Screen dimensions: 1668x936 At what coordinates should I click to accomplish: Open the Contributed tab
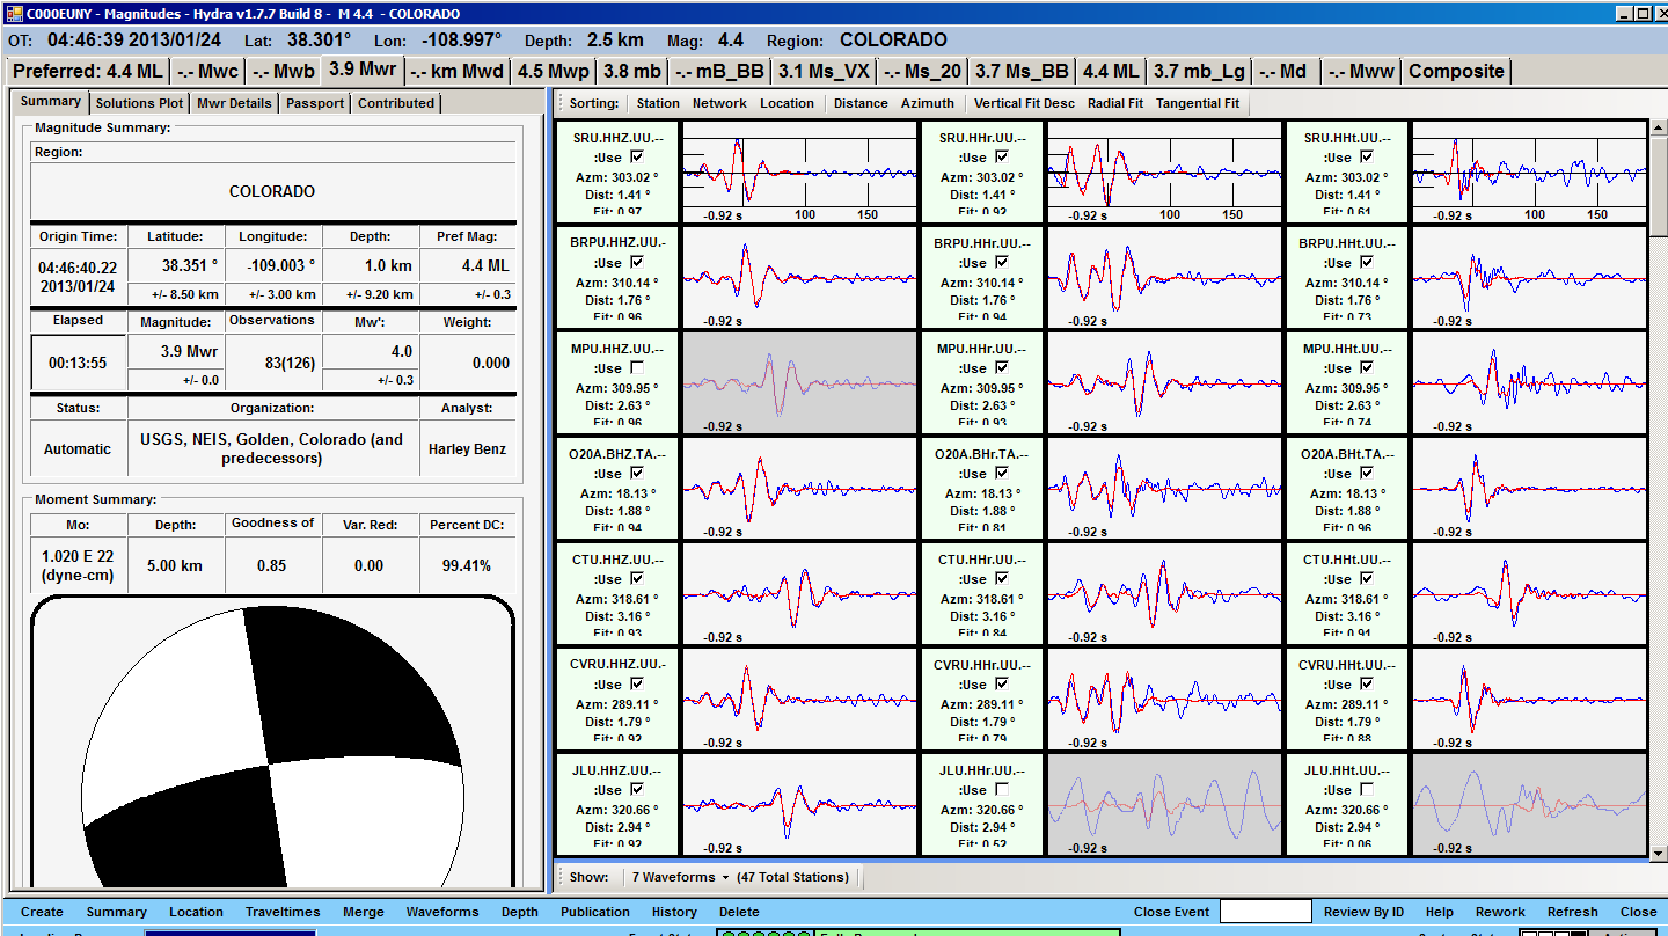[x=396, y=103]
